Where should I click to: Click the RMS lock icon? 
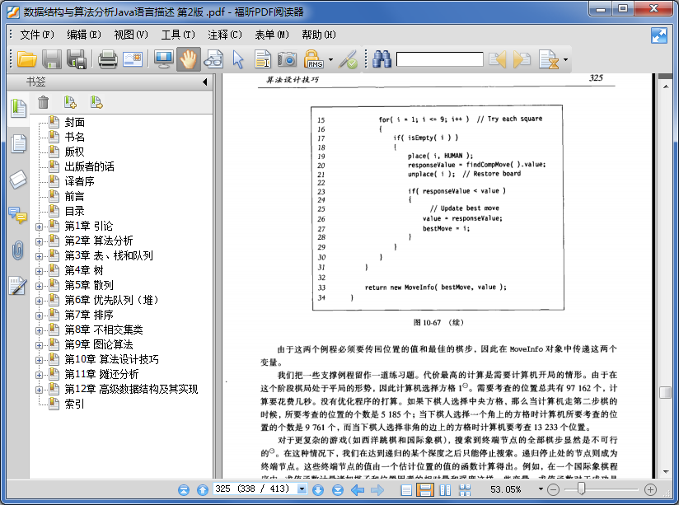[x=314, y=58]
